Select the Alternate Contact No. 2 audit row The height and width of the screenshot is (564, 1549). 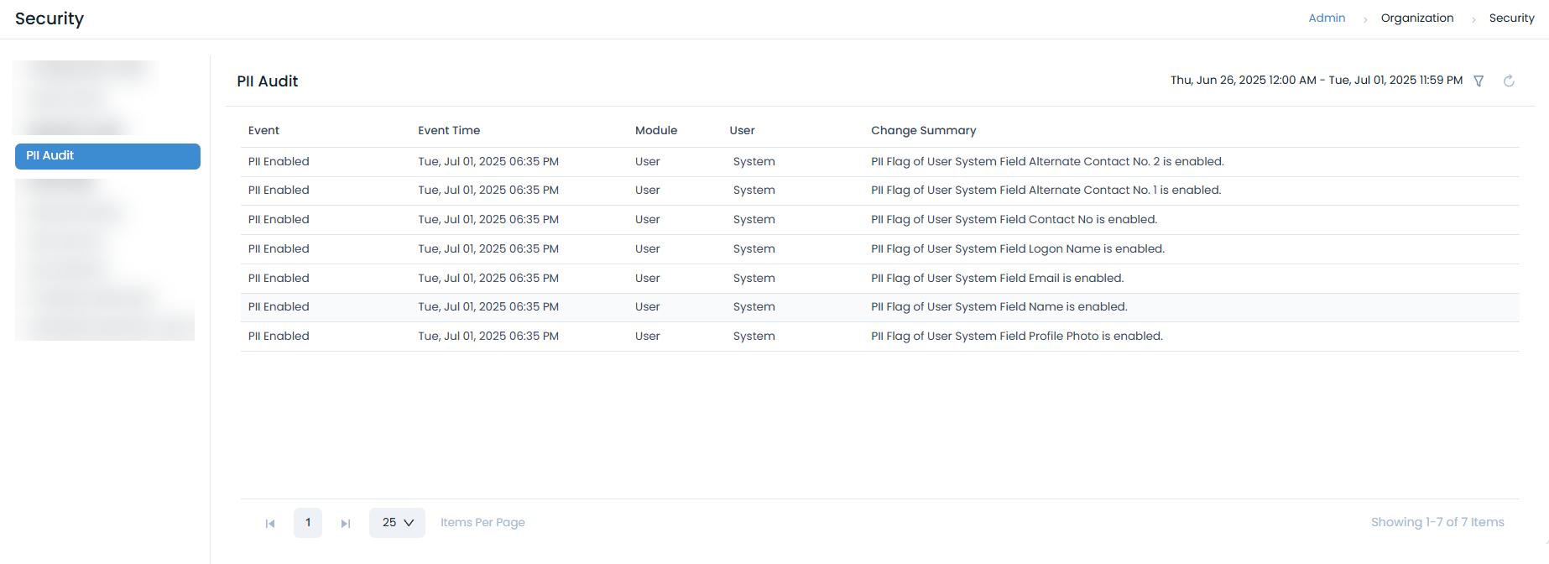(x=1046, y=162)
